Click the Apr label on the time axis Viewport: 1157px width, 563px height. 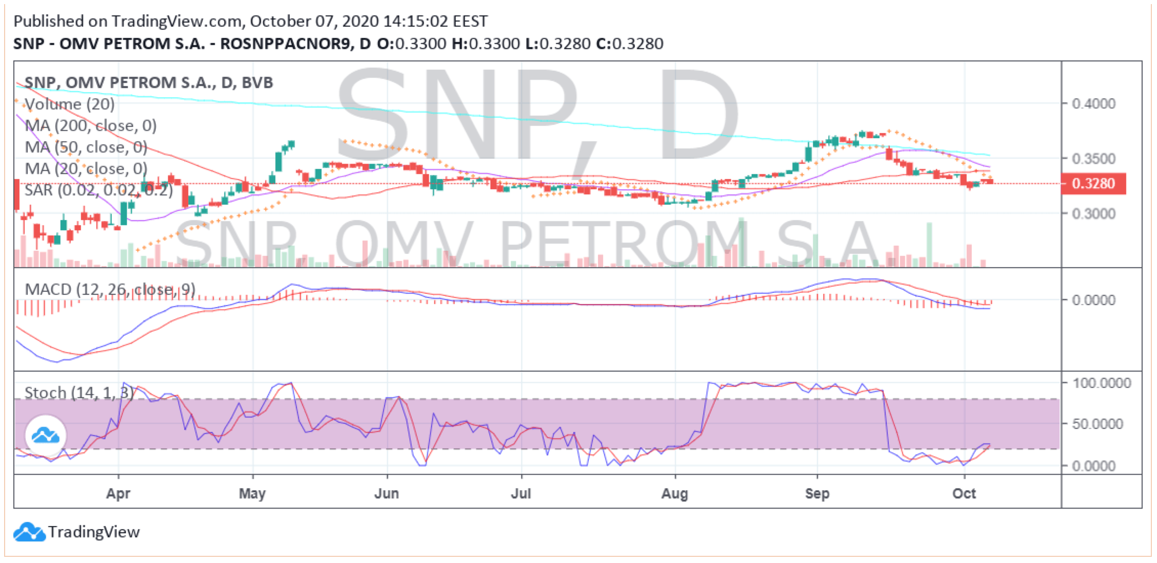(x=118, y=494)
